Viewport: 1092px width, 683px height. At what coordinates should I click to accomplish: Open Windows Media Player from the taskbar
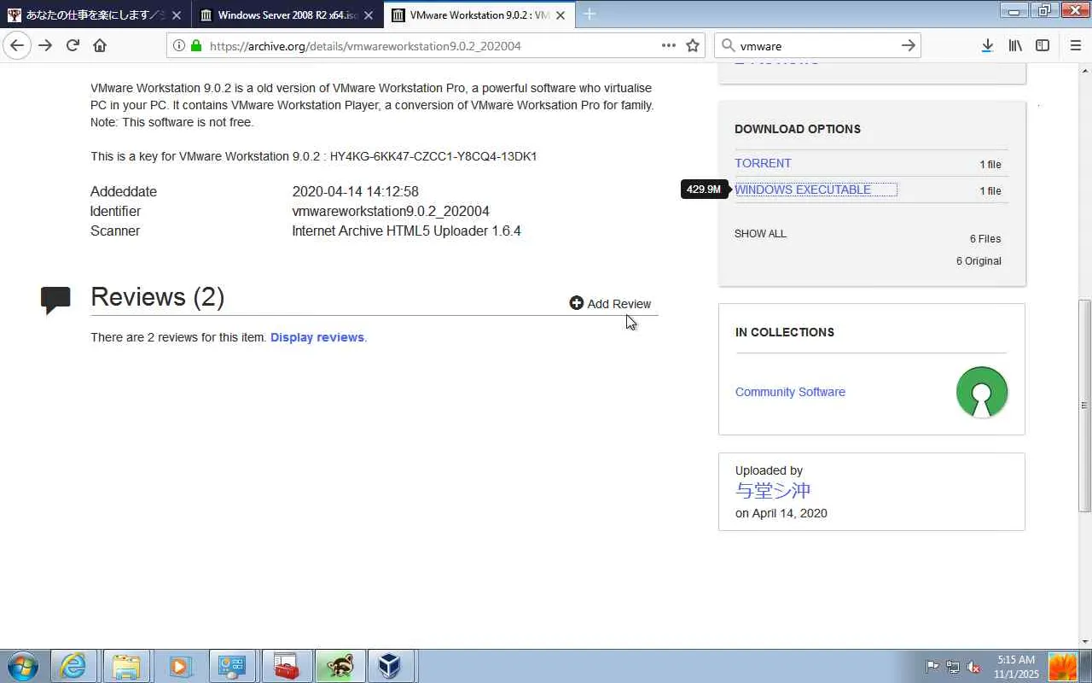click(179, 666)
